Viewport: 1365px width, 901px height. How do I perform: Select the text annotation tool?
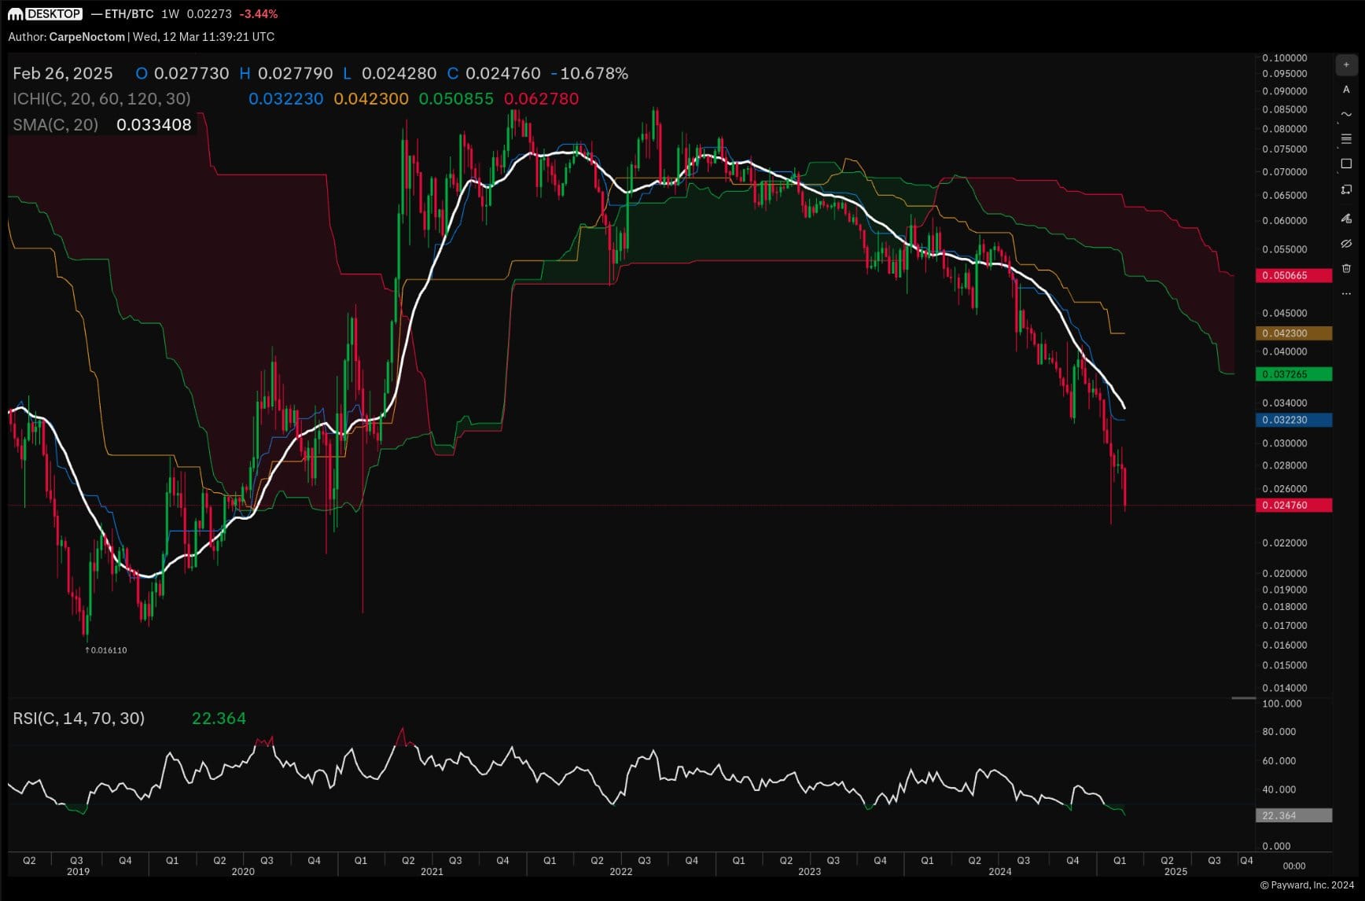[x=1346, y=90]
